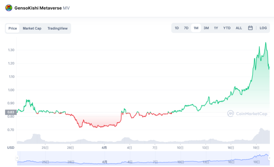Viewport: 274px width, 167px height.
Task: Click the 28日 date label on x-axis
Action: point(70,148)
